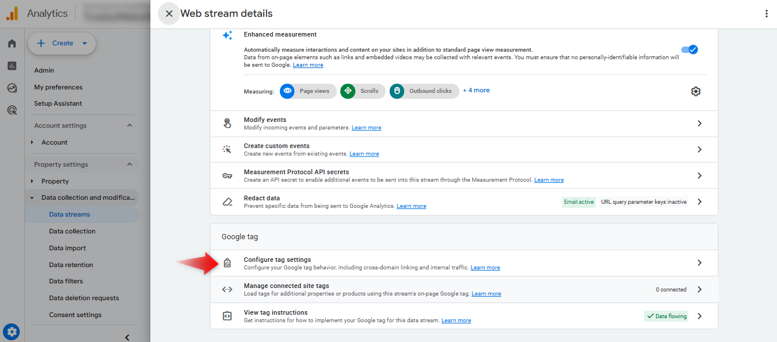The height and width of the screenshot is (342, 777).
Task: Click Learn more for Configure tag settings
Action: pyautogui.click(x=485, y=268)
